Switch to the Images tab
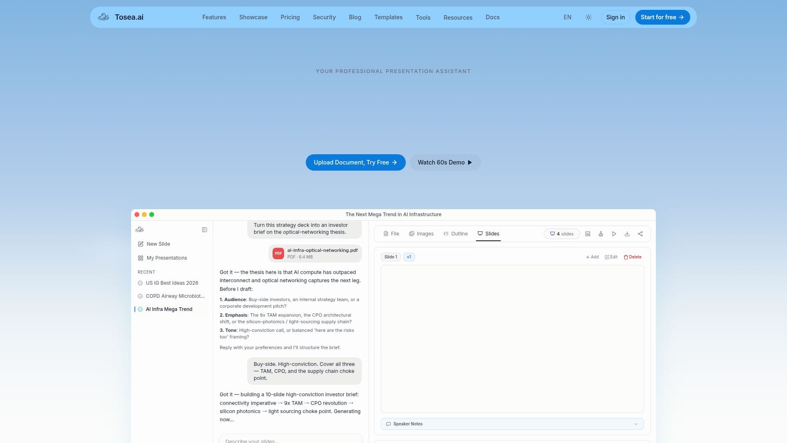This screenshot has width=787, height=443. pyautogui.click(x=421, y=234)
